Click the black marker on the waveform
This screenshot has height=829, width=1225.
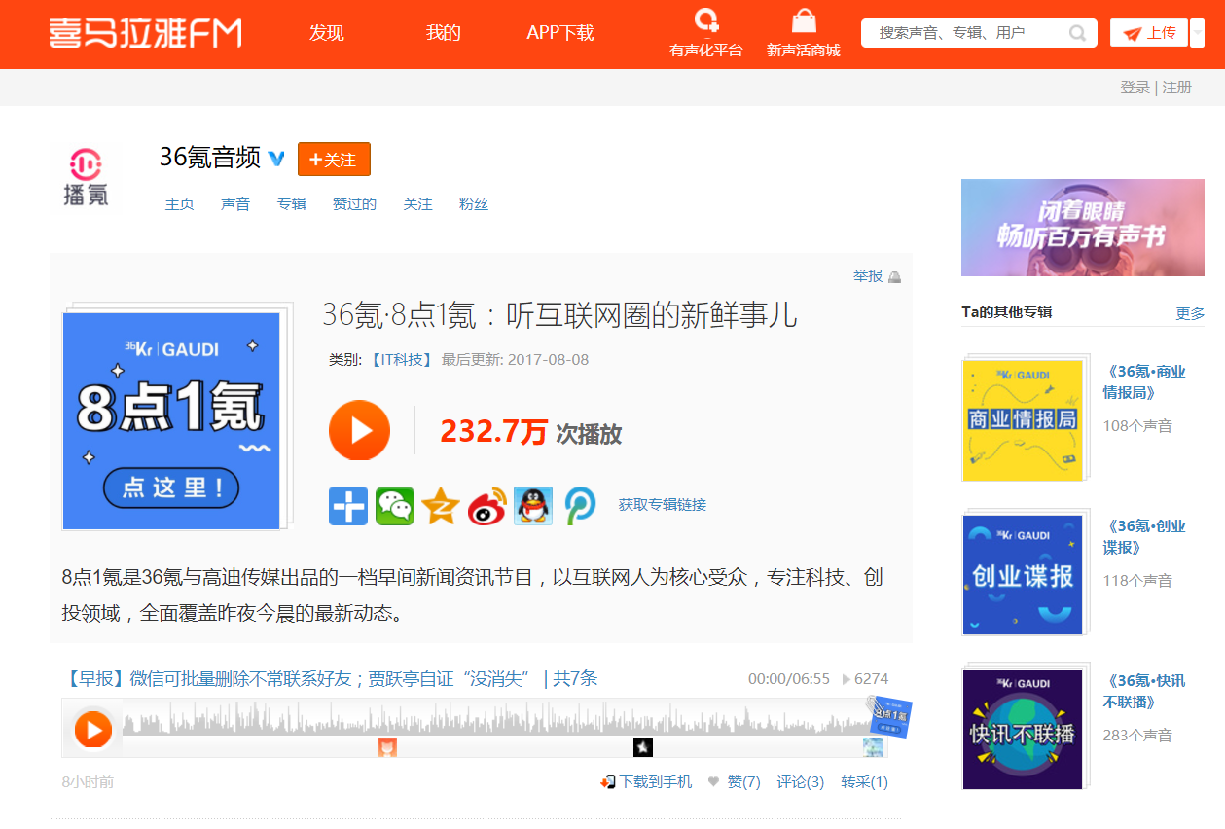(643, 747)
